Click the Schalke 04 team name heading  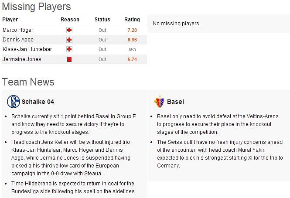38,102
